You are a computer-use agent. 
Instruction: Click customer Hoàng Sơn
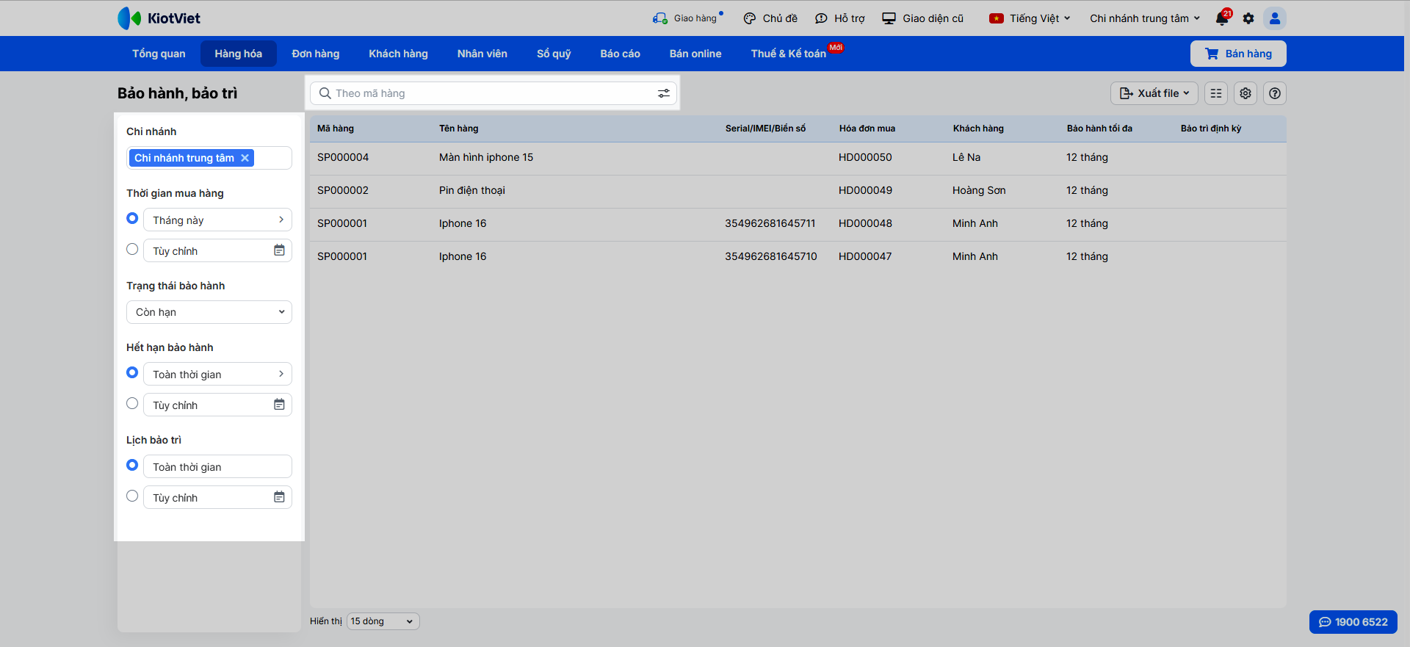tap(979, 190)
